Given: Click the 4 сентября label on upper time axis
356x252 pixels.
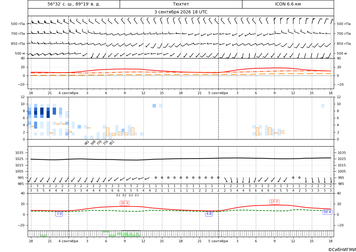Looking at the screenshot, I should (x=68, y=93).
